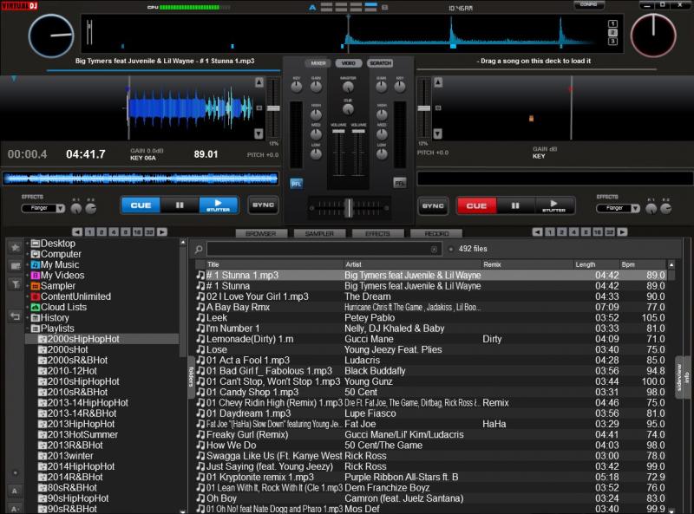Toggle the right deck PFL headphone button

400,183
